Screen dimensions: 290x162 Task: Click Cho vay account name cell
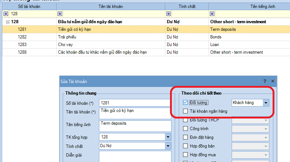click(x=111, y=45)
